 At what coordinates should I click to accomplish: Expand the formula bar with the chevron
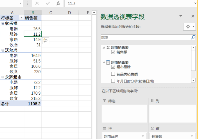point(195,3)
